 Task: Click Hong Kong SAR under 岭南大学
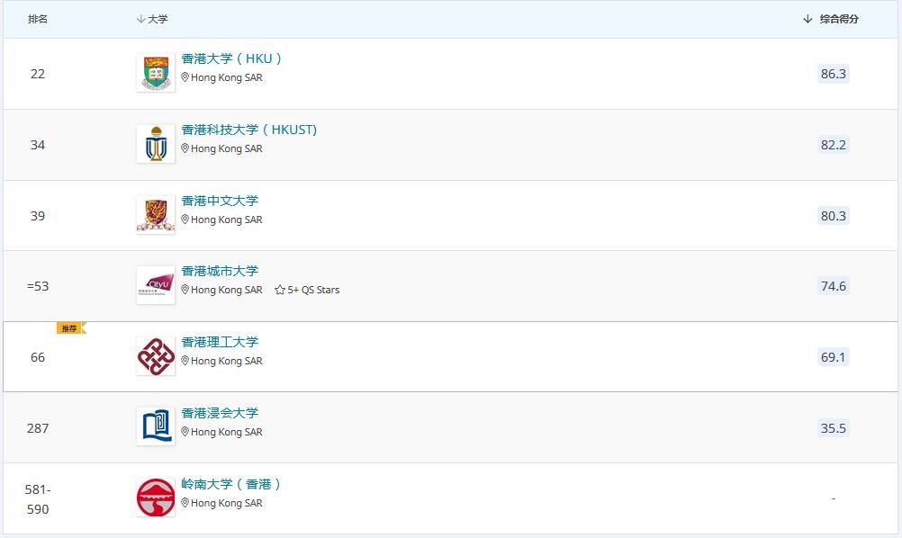[227, 503]
